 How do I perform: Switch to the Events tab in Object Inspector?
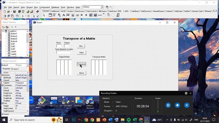pyautogui.click(x=15, y=69)
